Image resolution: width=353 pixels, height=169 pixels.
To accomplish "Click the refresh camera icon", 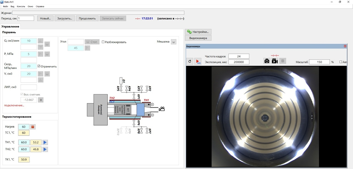I will pos(190,62).
